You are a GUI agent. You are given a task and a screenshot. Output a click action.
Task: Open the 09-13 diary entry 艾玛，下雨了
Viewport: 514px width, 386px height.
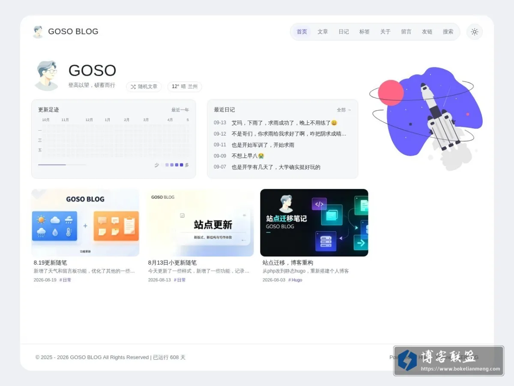[x=283, y=123]
